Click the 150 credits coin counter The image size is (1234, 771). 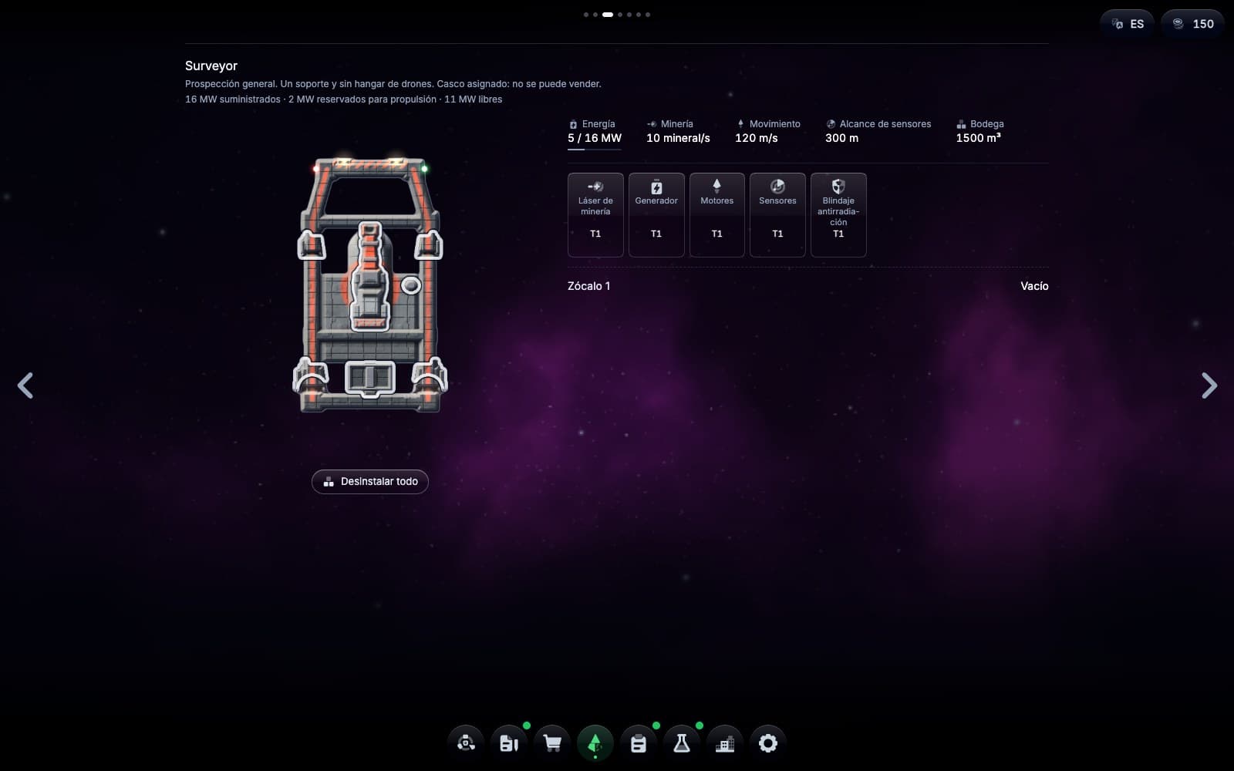coord(1193,24)
